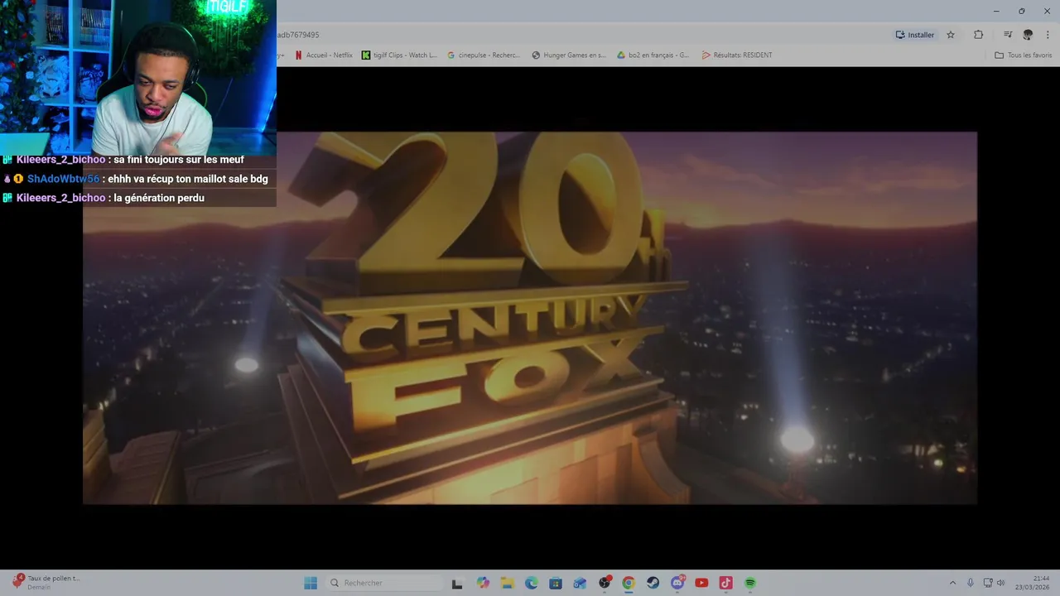Open the Taux de pollen weather widget
Screen dimensions: 1060x596
pos(46,582)
